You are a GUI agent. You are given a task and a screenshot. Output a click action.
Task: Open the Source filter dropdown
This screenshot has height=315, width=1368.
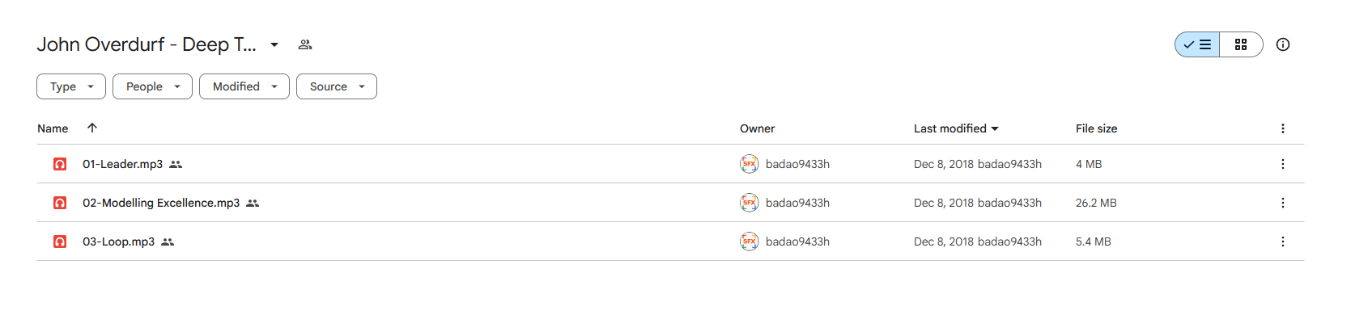(x=337, y=86)
